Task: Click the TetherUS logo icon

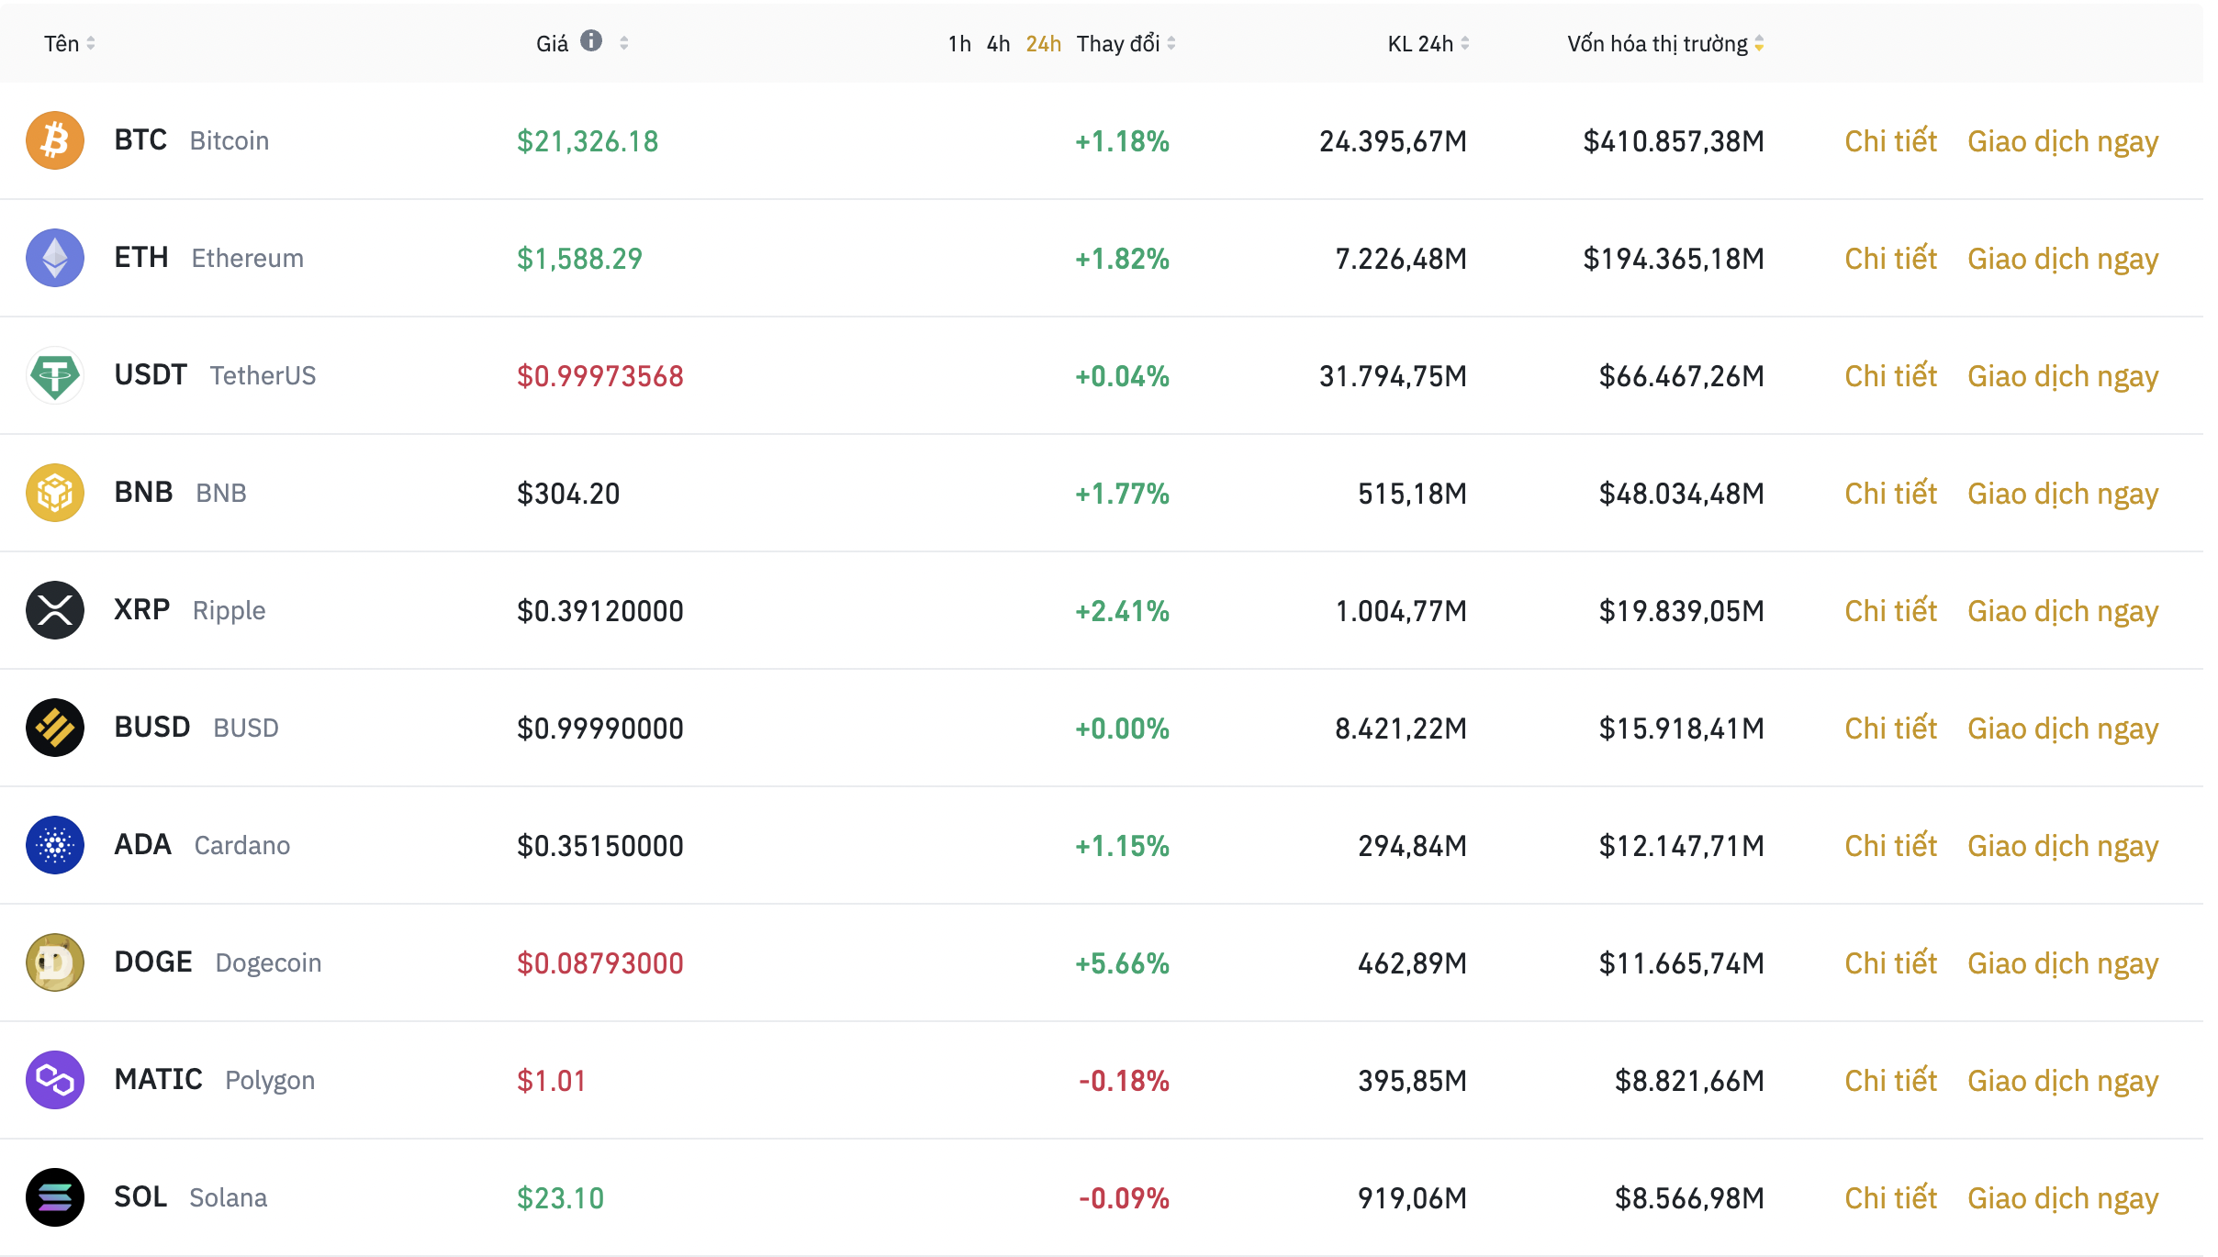Action: [x=55, y=375]
